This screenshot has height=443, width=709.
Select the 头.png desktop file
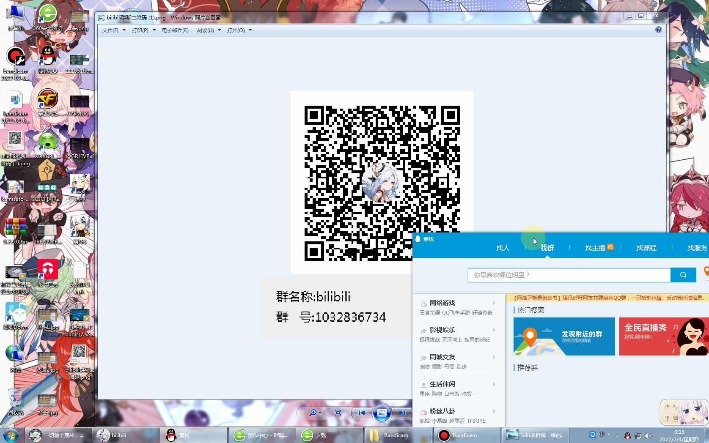(x=80, y=20)
